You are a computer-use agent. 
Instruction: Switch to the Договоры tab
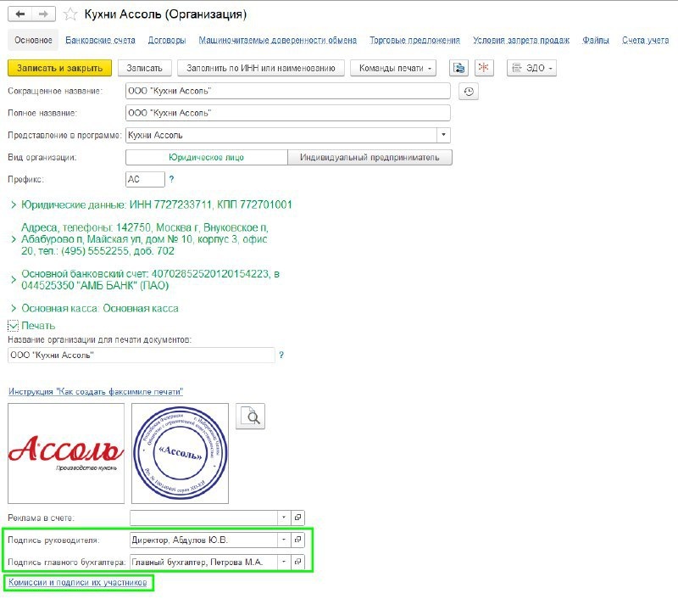click(167, 40)
